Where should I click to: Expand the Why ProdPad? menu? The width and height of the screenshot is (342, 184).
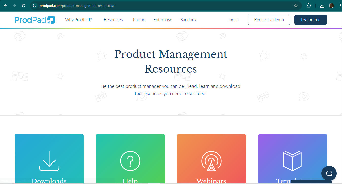coord(78,20)
